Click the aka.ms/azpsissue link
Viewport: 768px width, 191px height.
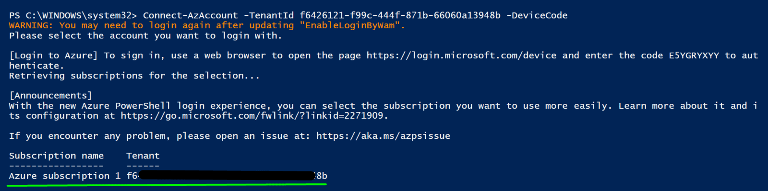click(383, 136)
